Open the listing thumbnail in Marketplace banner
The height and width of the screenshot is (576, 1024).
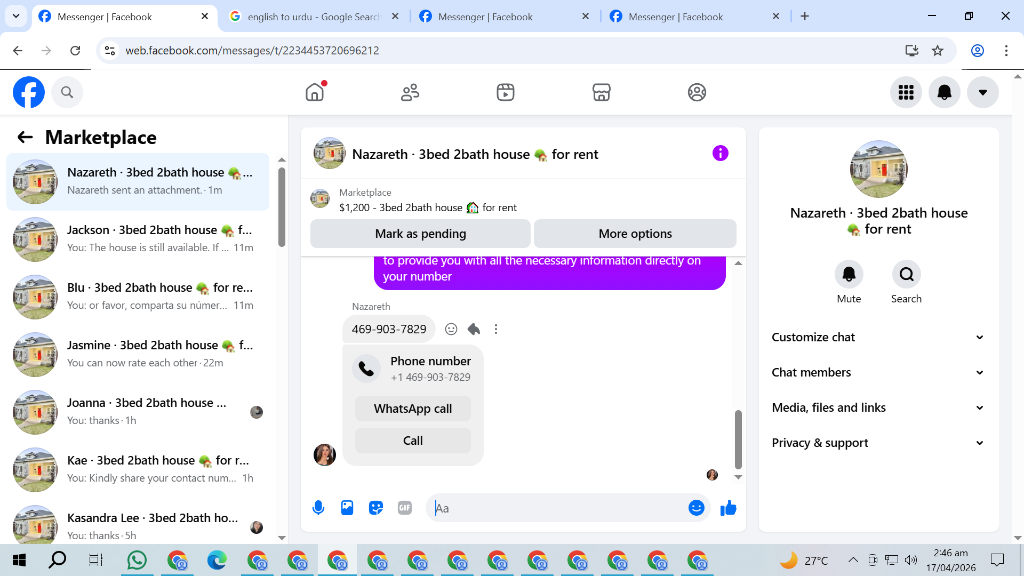(x=320, y=198)
